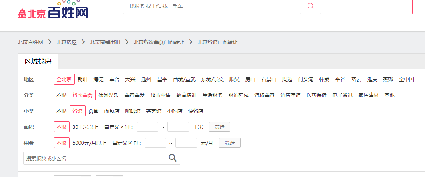
Task: Switch to the 区域找房 tab
Action: (38, 62)
